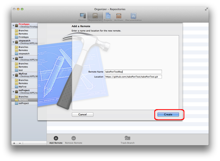The height and width of the screenshot is (161, 220).
Task: Click the window's yellow minimize button
Action: (x=18, y=9)
